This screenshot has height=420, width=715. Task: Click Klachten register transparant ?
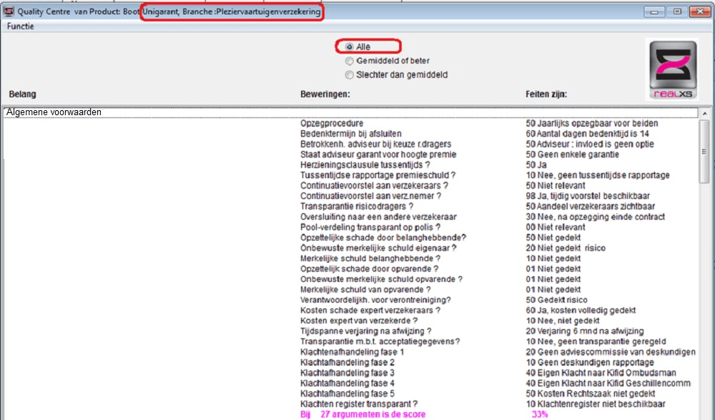pyautogui.click(x=359, y=404)
